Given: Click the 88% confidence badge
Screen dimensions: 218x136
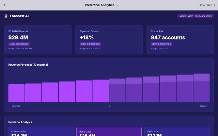Looking at the screenshot, I should [x=90, y=44].
